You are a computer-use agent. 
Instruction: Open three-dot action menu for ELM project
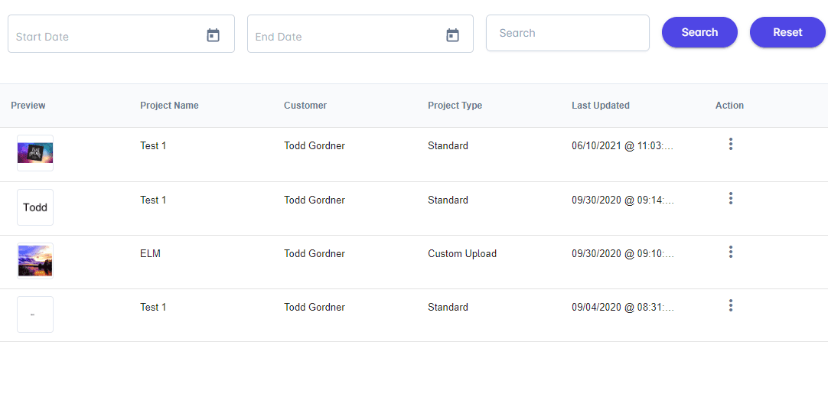pyautogui.click(x=731, y=252)
